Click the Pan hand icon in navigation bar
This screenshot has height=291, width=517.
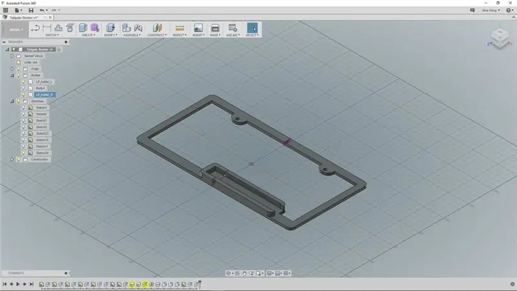point(244,273)
